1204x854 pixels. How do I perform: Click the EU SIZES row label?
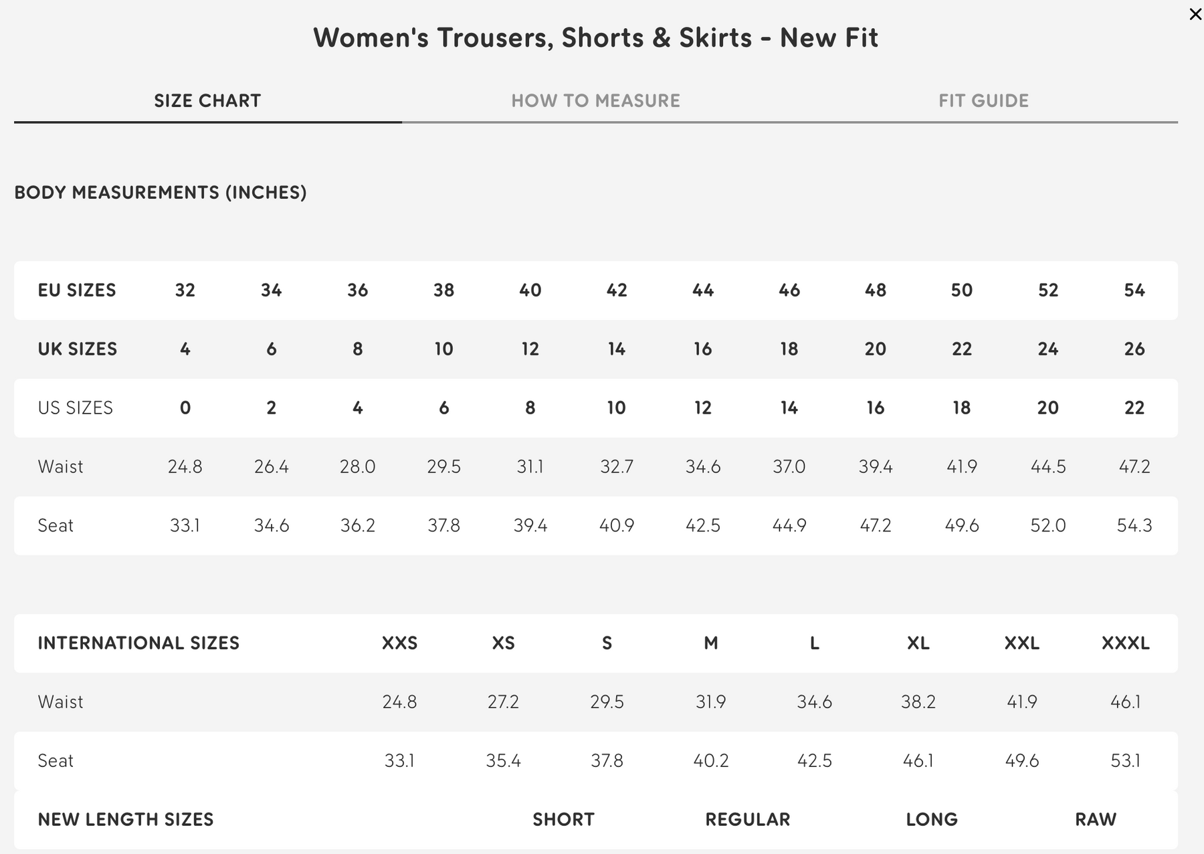coord(77,290)
